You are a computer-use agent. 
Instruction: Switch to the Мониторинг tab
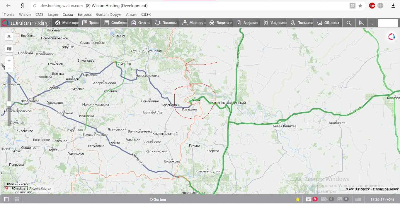coord(67,23)
